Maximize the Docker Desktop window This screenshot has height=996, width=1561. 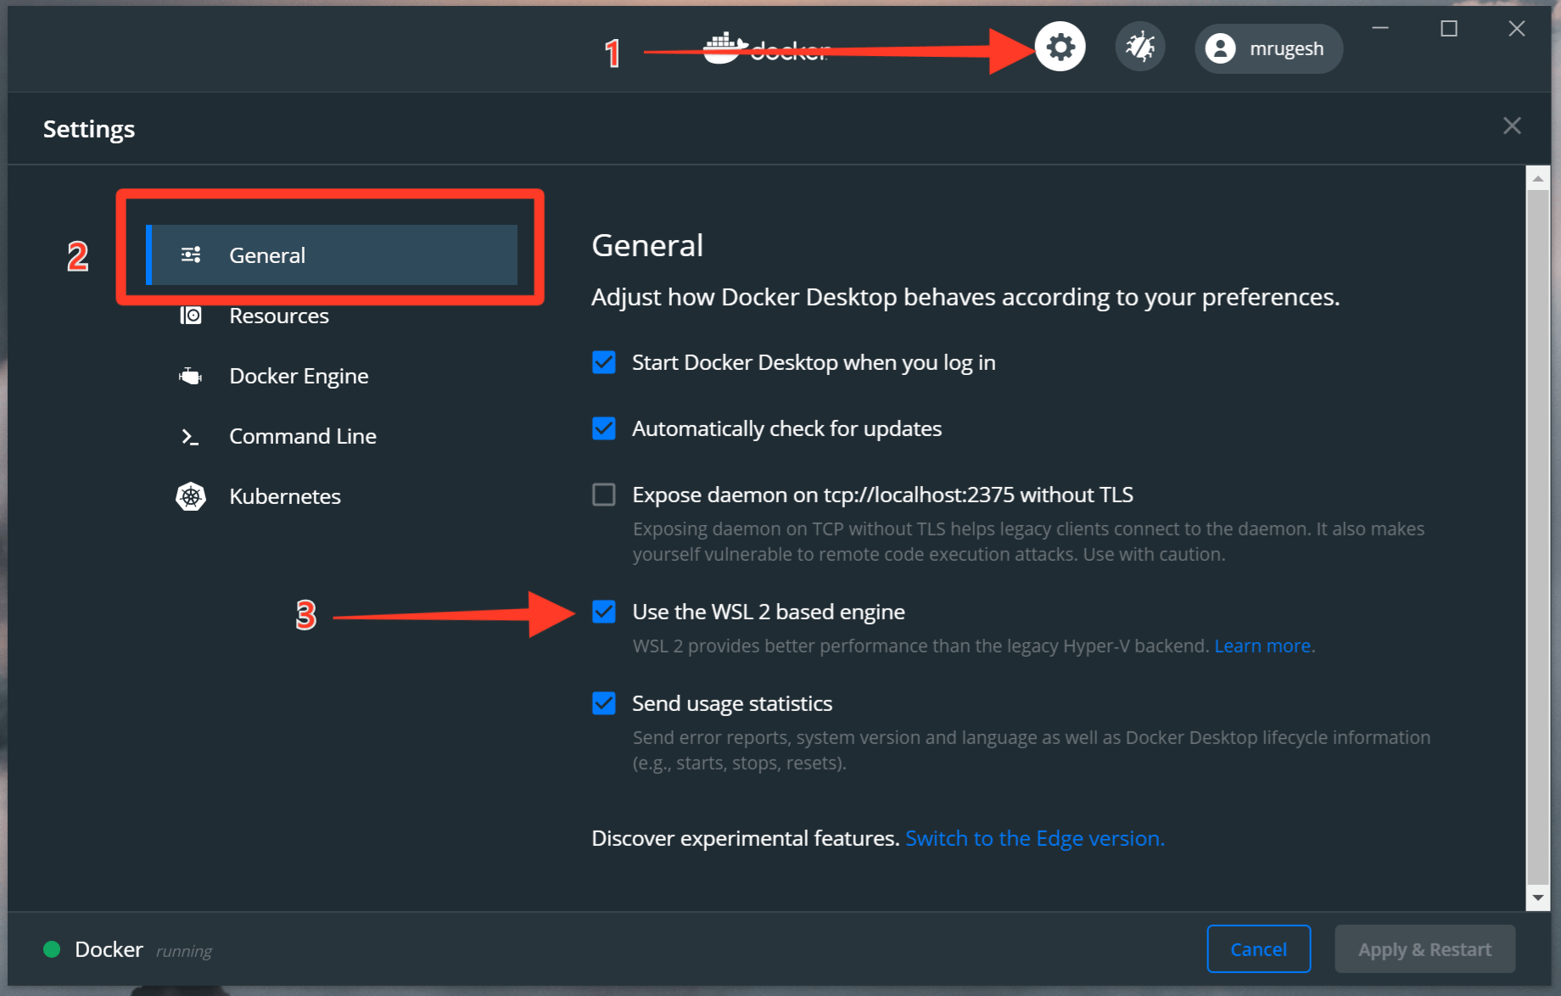click(x=1449, y=28)
